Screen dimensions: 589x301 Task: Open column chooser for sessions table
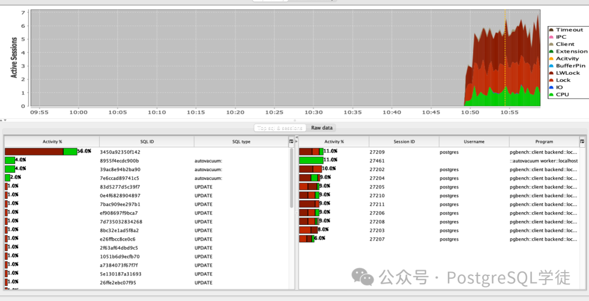point(582,142)
